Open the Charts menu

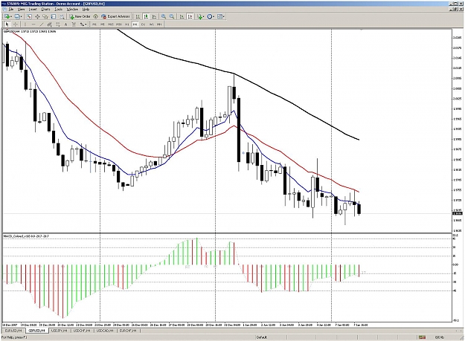pyautogui.click(x=45, y=10)
